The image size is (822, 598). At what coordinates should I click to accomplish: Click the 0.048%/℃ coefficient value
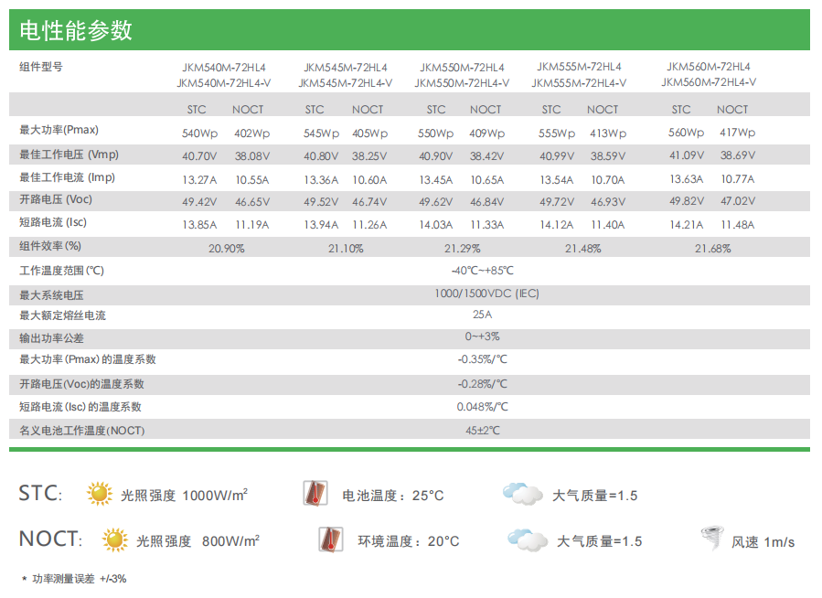(482, 407)
